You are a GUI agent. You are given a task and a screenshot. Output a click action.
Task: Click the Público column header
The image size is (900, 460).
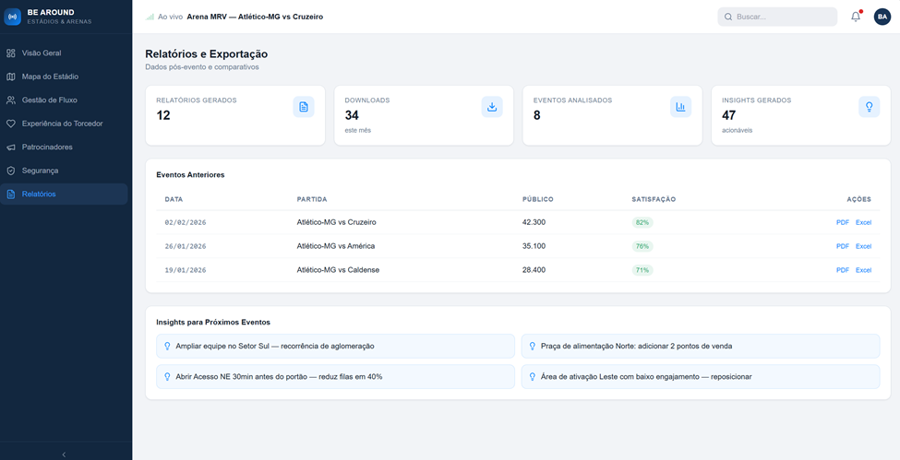(538, 200)
